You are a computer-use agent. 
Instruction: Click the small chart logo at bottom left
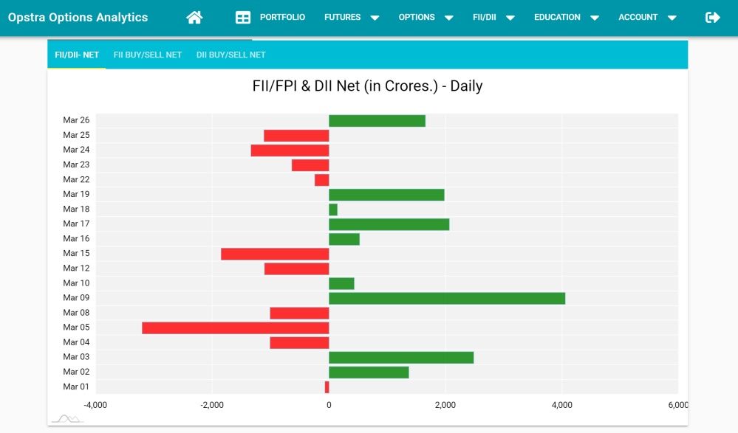pyautogui.click(x=68, y=419)
